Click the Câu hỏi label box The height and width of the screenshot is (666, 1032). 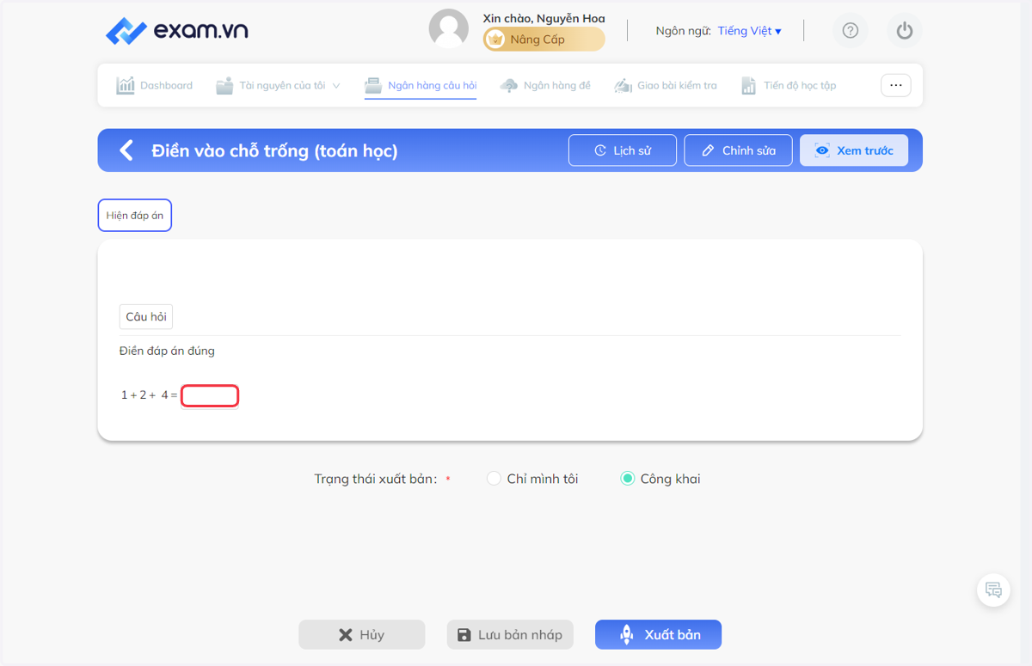(146, 317)
